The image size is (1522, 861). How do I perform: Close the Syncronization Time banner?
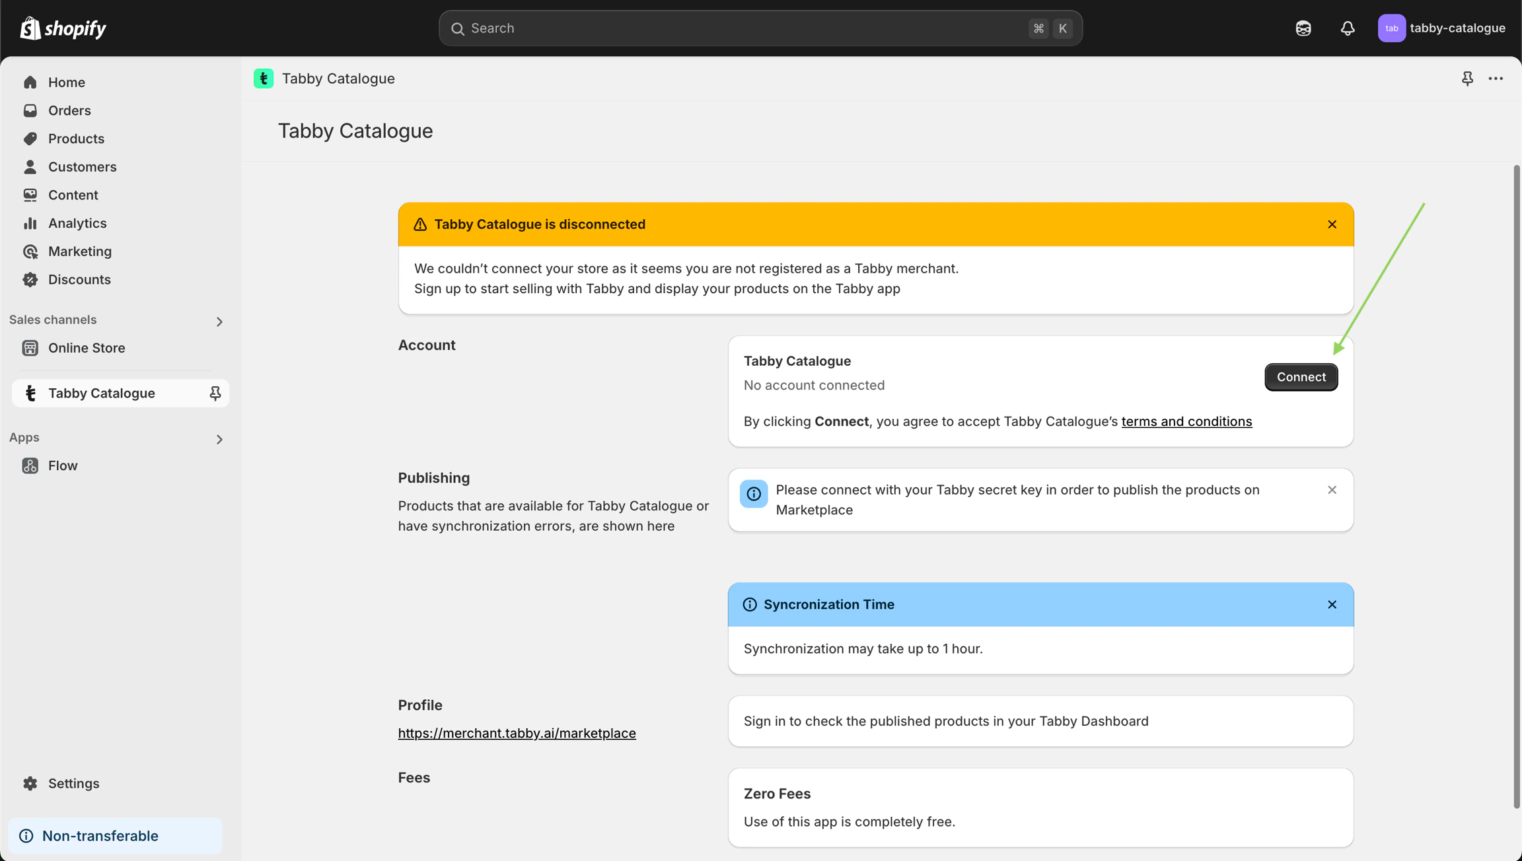[x=1332, y=605]
